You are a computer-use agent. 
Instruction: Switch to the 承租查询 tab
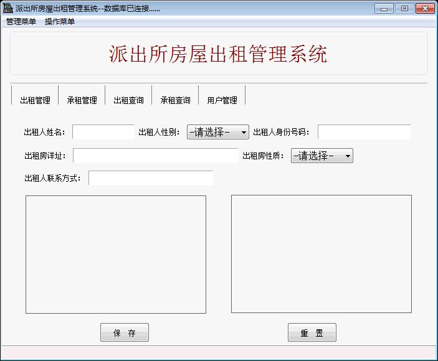(175, 100)
